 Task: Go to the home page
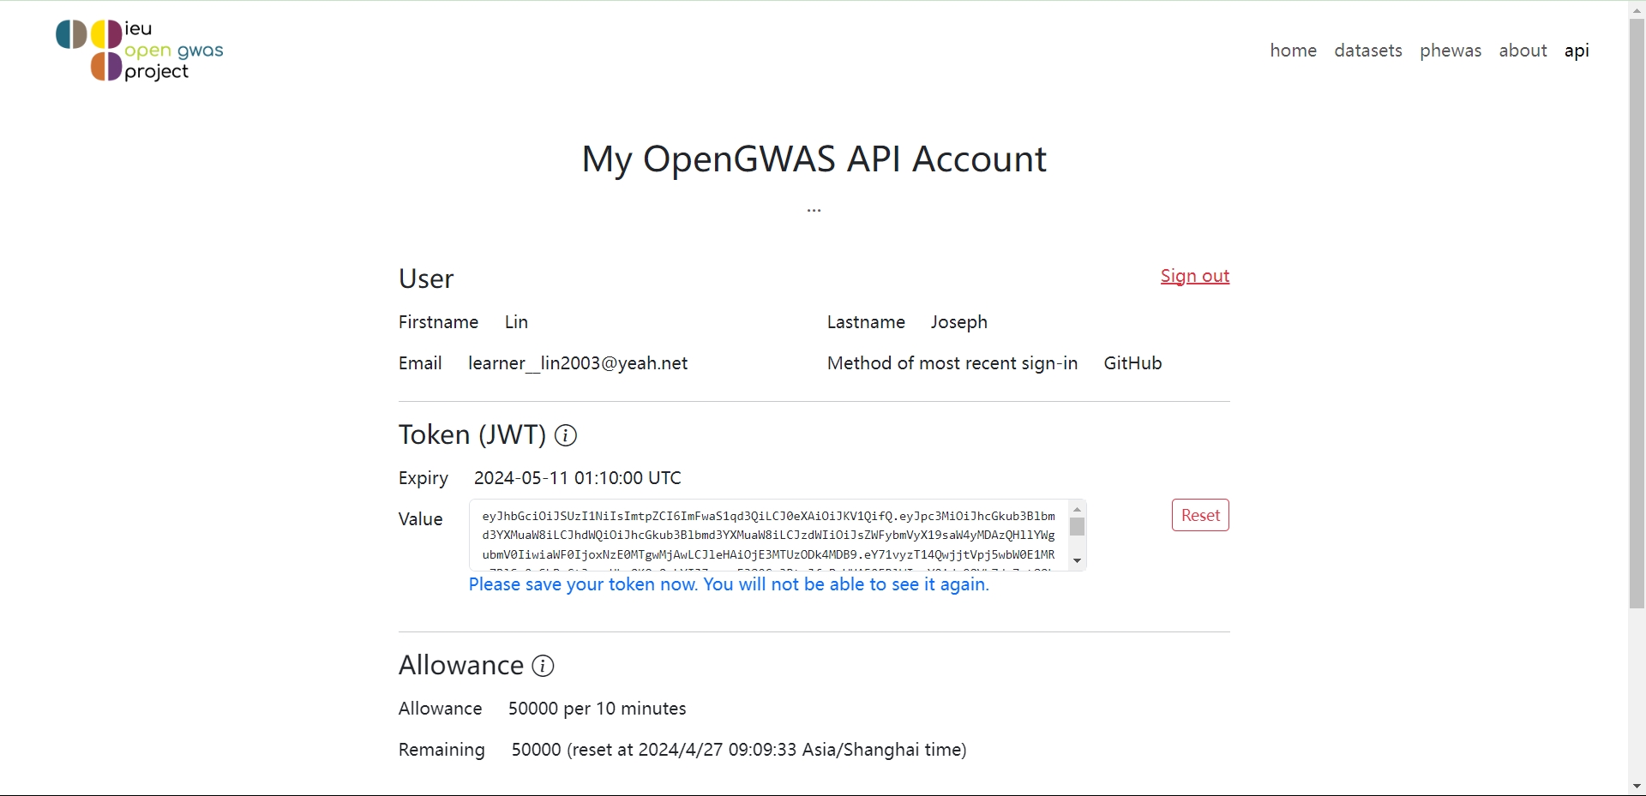[x=1293, y=51]
